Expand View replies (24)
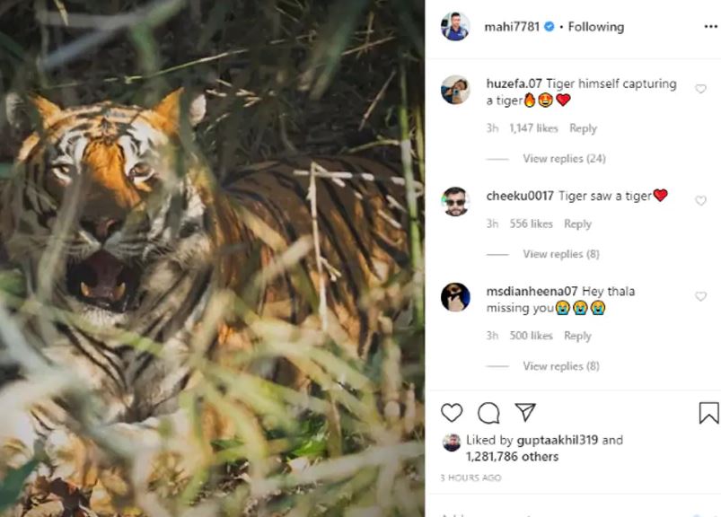721x517 pixels. tap(564, 159)
